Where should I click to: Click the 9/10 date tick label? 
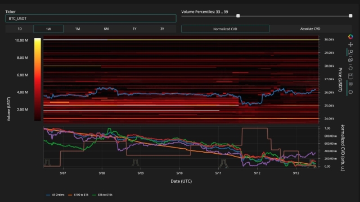[179, 173]
